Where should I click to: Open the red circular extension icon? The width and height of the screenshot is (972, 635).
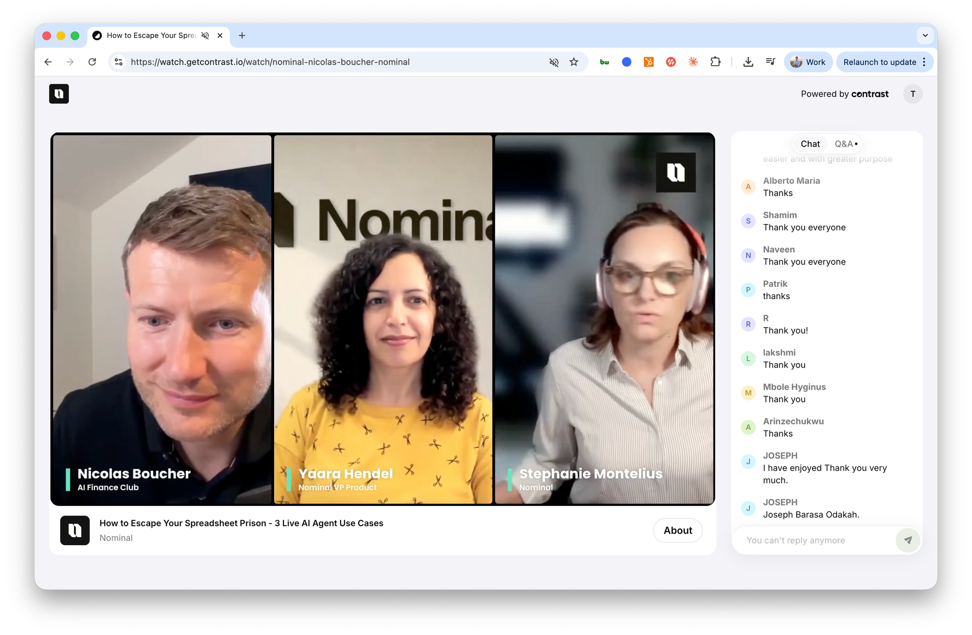tap(671, 62)
